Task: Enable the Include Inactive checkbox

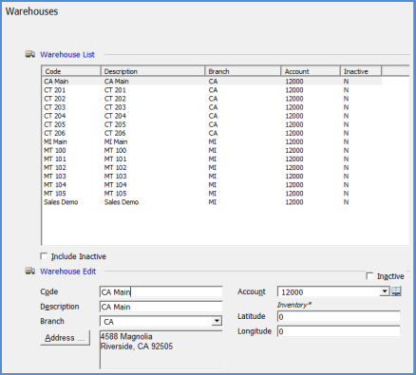Action: (x=44, y=256)
